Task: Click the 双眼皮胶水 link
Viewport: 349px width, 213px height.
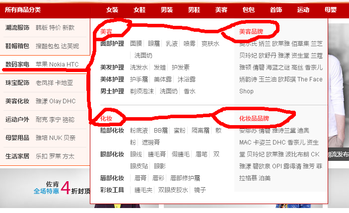Action: click(173, 190)
